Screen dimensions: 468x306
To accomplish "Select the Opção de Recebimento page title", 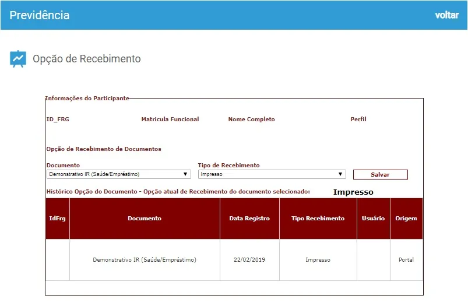I will click(87, 59).
